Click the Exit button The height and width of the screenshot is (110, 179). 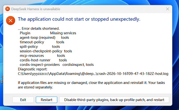(23, 100)
